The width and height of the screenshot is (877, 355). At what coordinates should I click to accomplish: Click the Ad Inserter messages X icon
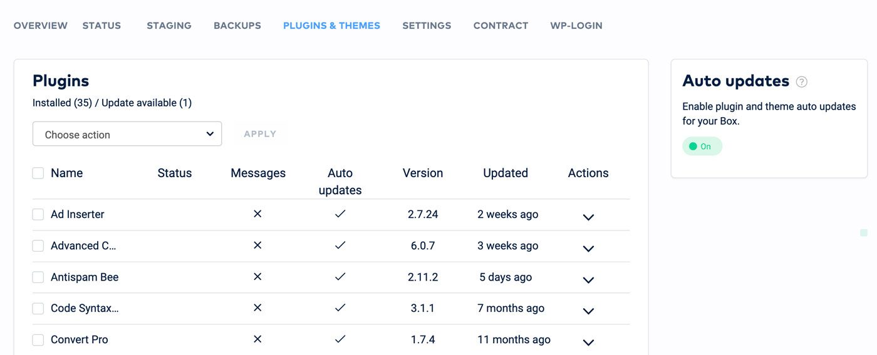coord(257,214)
